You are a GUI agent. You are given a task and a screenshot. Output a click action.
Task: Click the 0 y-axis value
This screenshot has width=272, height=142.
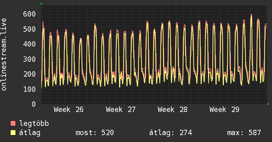pyautogui.click(x=34, y=104)
